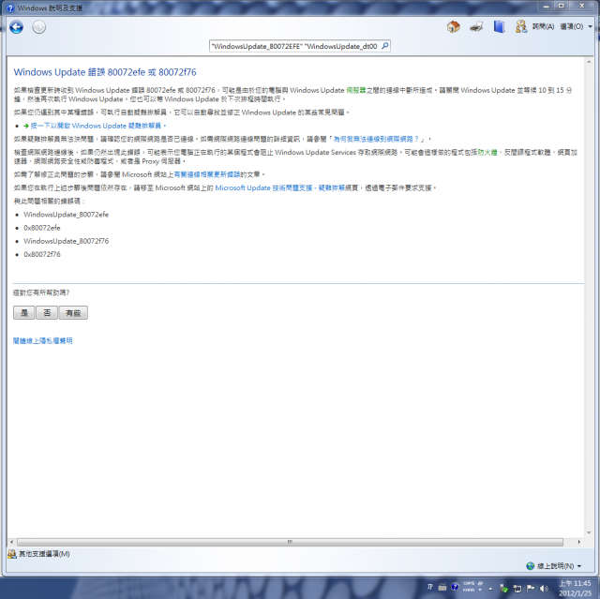The image size is (600, 599).
Task: Open the Windows Update 疑難排解員 link
Action: click(x=96, y=126)
